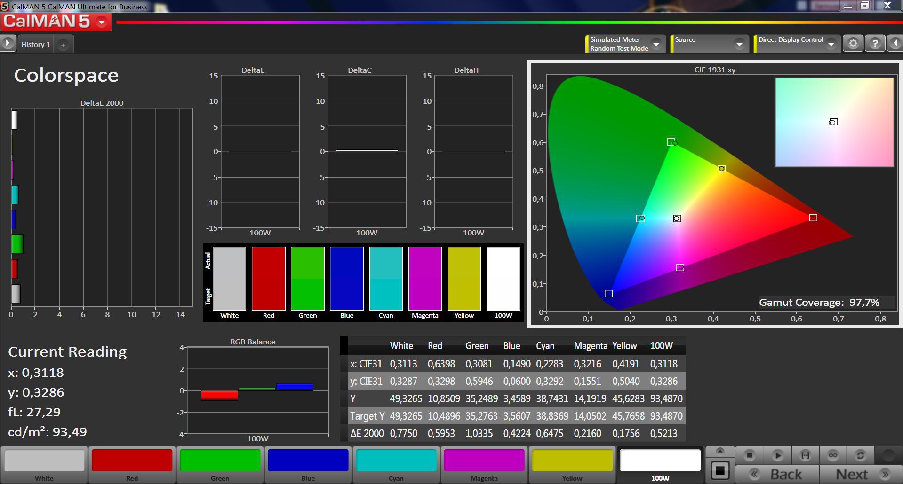Open help with the question mark icon

875,44
